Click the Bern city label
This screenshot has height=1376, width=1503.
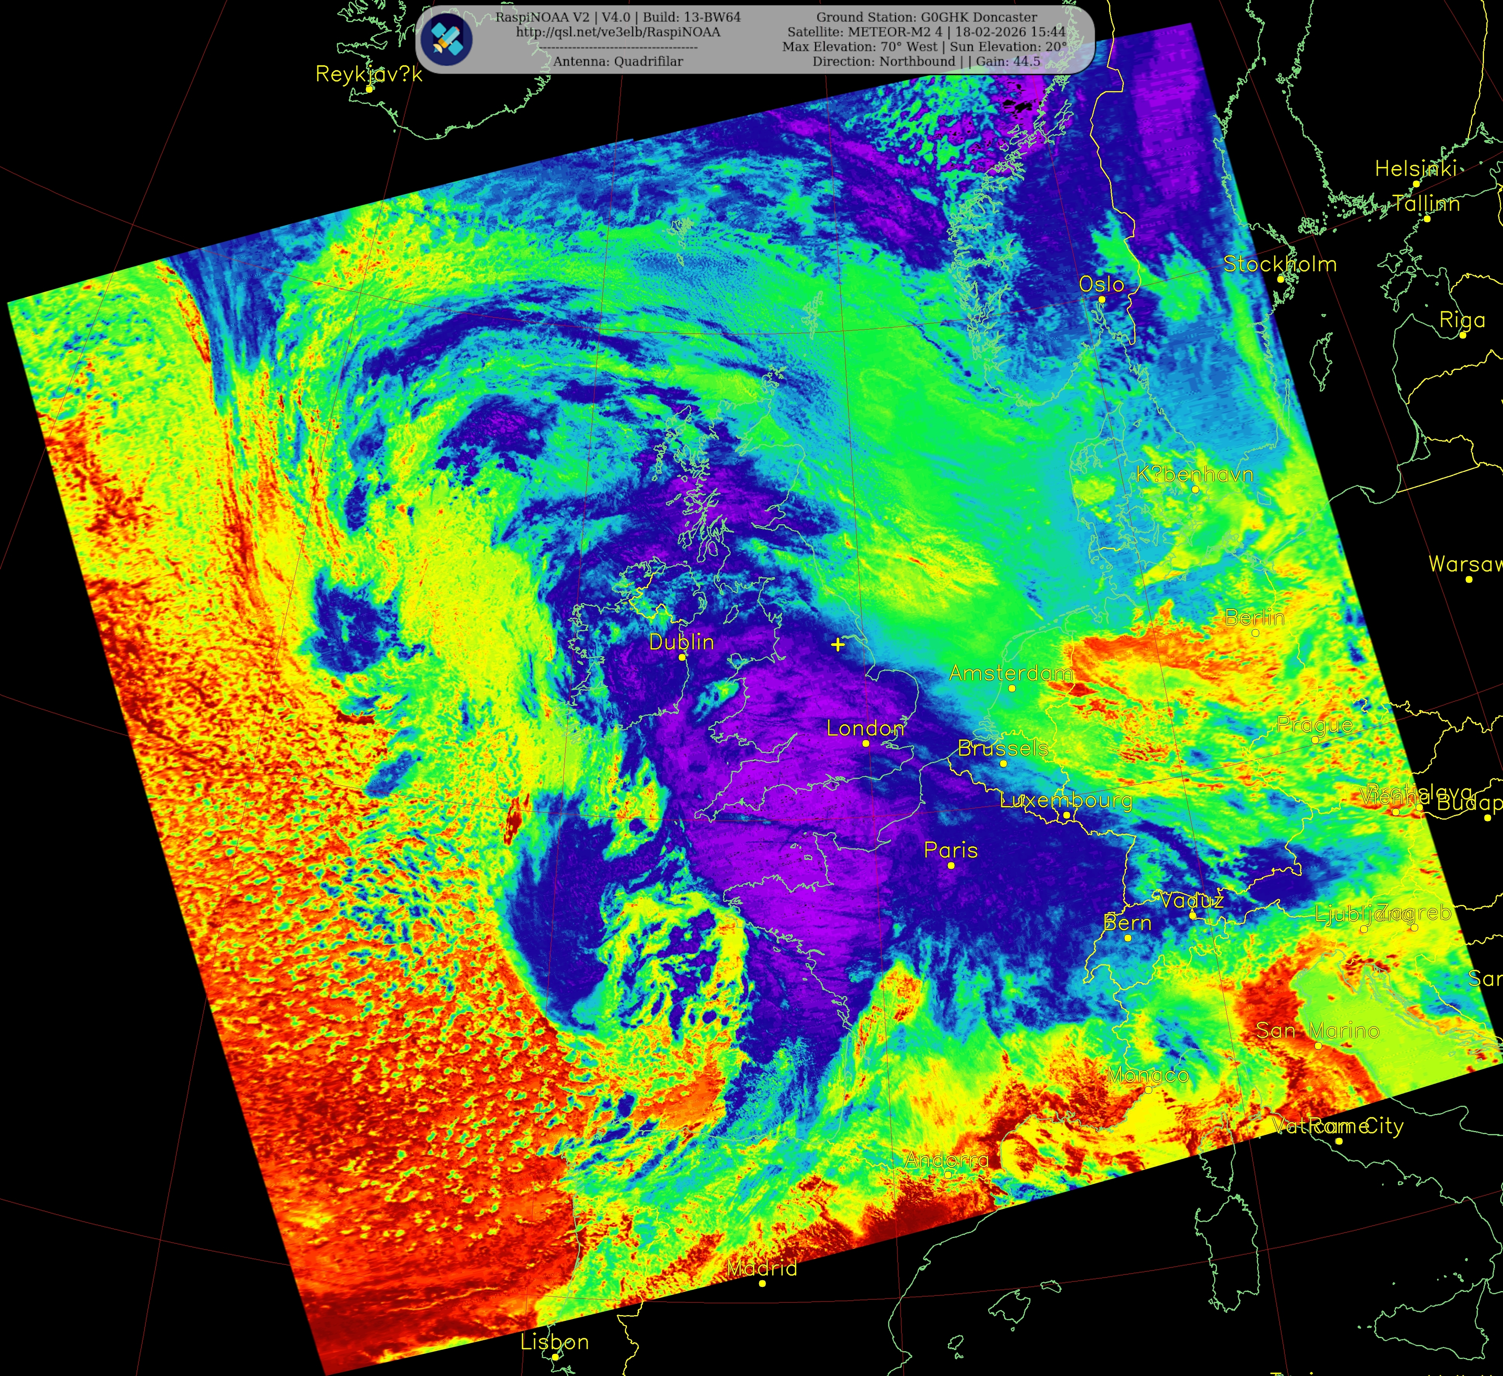[1127, 922]
